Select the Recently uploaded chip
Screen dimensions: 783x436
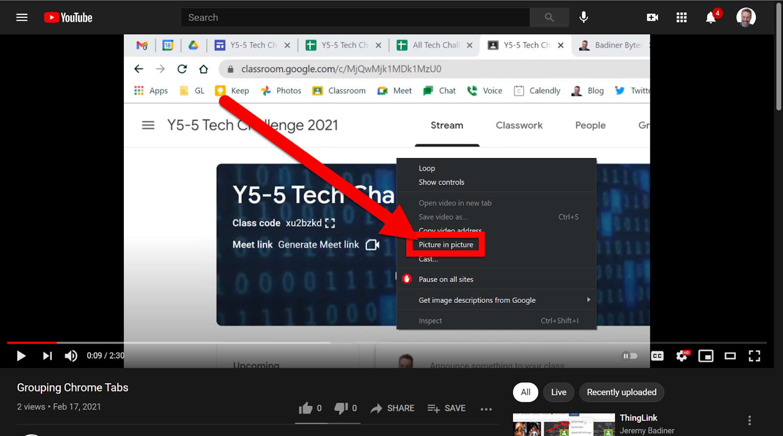tap(622, 392)
